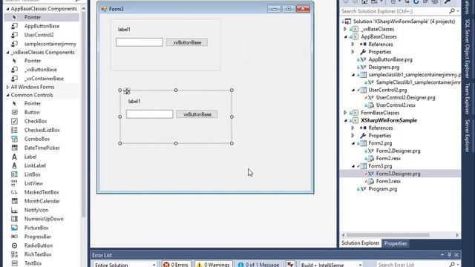Select Form3.resx in Solution Explorer
475x267 pixels.
tap(388, 181)
